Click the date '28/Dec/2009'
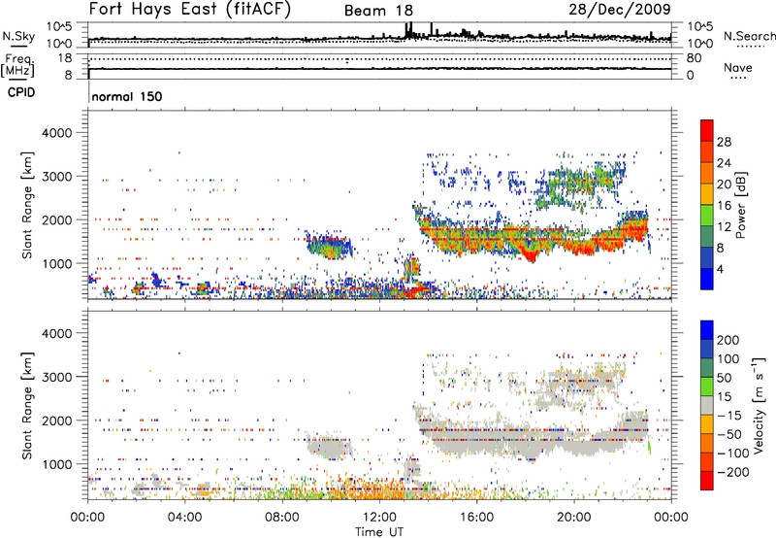This screenshot has height=538, width=776. pos(620,9)
